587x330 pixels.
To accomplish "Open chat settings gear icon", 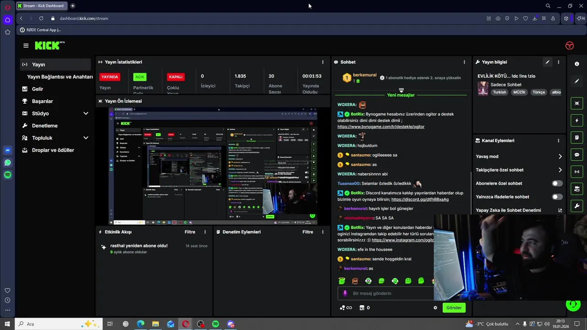I will point(435,308).
